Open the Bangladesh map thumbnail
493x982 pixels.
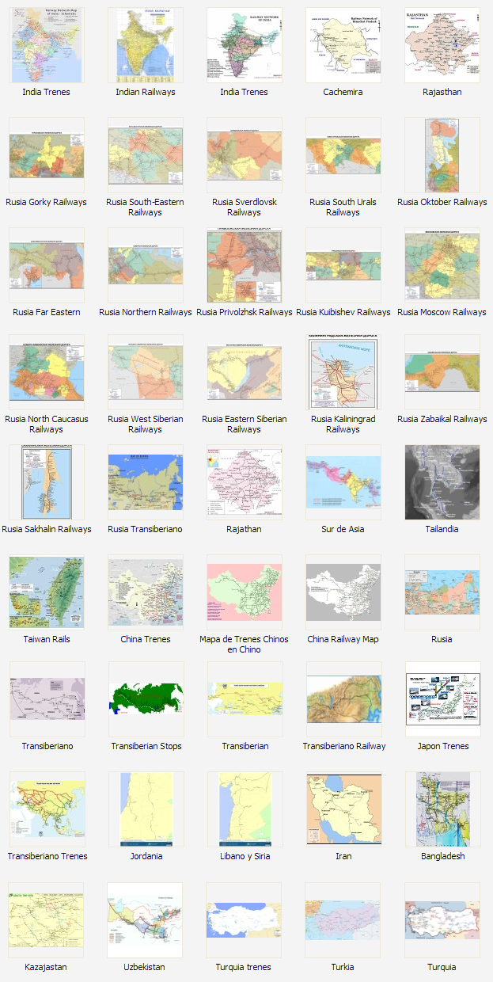(442, 809)
